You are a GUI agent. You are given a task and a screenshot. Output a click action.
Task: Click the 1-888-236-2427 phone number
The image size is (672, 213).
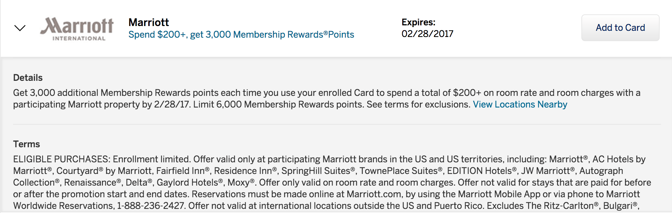click(x=151, y=206)
